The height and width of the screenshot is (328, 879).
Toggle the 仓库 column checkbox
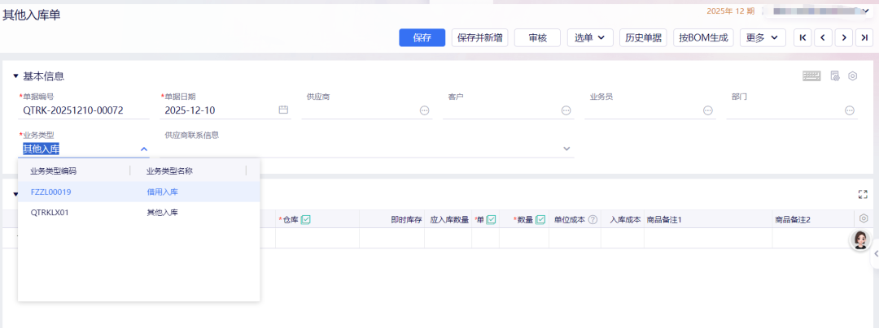pos(305,219)
